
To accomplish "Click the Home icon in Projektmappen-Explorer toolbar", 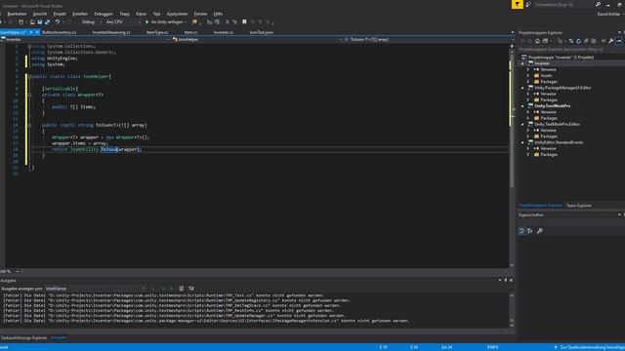I will tap(537, 41).
